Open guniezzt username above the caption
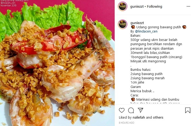191x126 pixels. [x=137, y=23]
